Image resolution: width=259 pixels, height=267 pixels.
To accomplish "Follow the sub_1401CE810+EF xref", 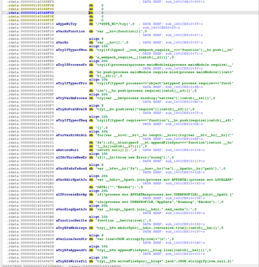I will coord(184,139).
